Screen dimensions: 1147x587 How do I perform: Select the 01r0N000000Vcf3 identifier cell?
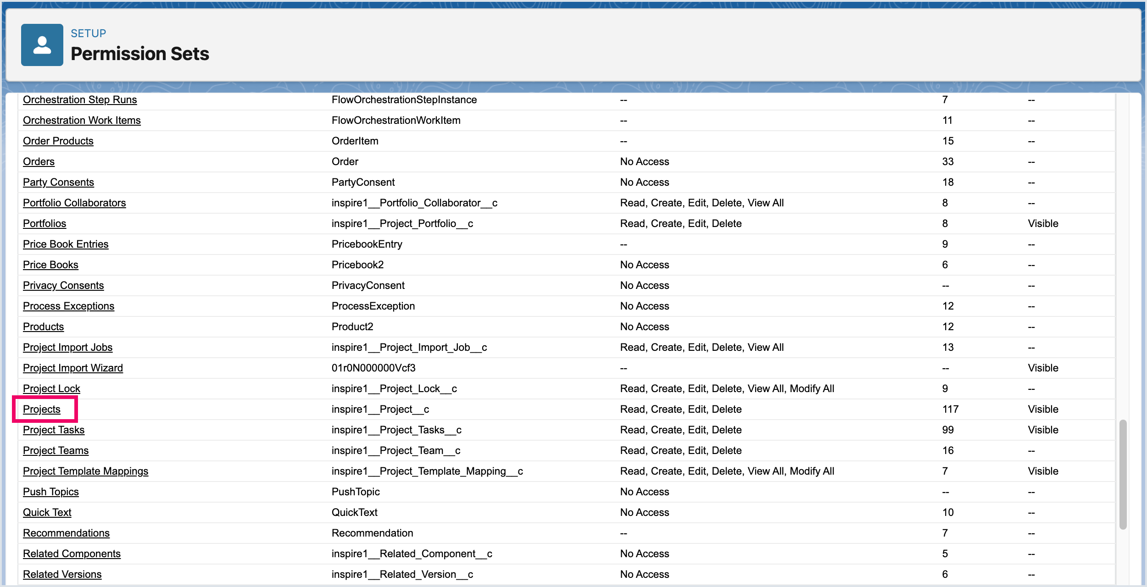tap(373, 368)
